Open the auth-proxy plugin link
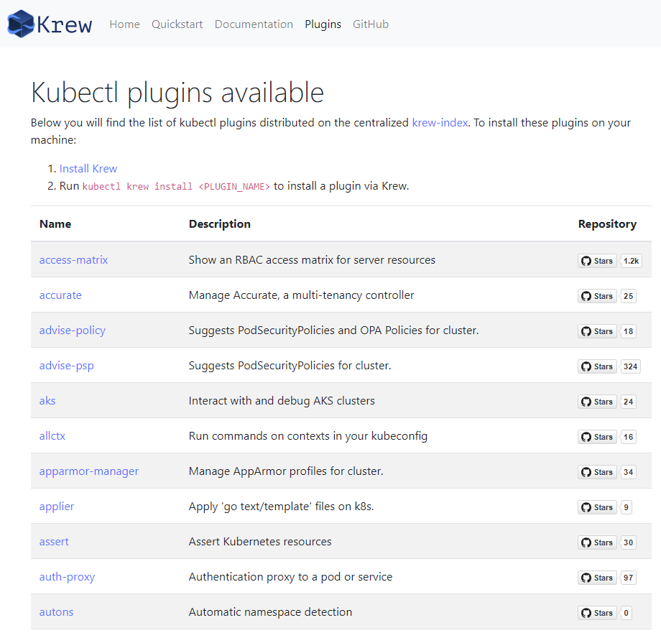 coord(67,576)
